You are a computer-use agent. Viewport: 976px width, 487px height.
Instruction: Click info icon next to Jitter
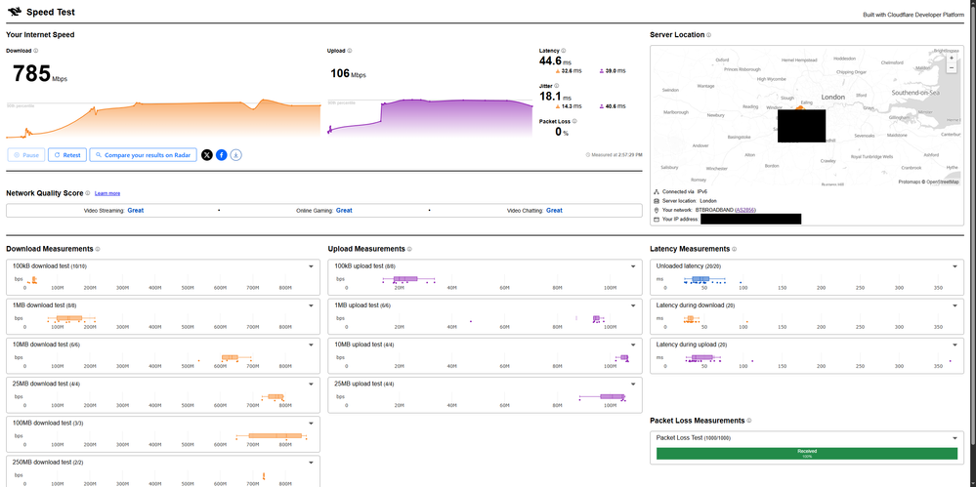[558, 86]
